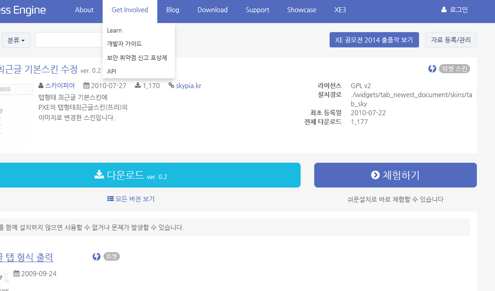Screen dimensions: 495x291
Task: Click the arrow icon on the 체험하기 button
Action: [x=375, y=175]
